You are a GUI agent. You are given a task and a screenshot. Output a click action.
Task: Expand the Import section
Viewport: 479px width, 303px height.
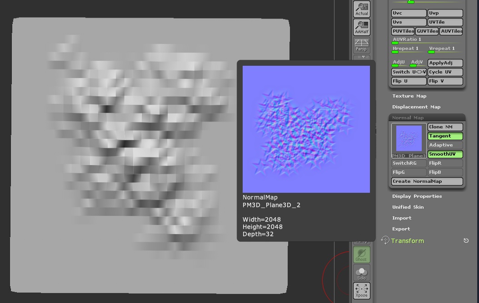[x=402, y=218]
